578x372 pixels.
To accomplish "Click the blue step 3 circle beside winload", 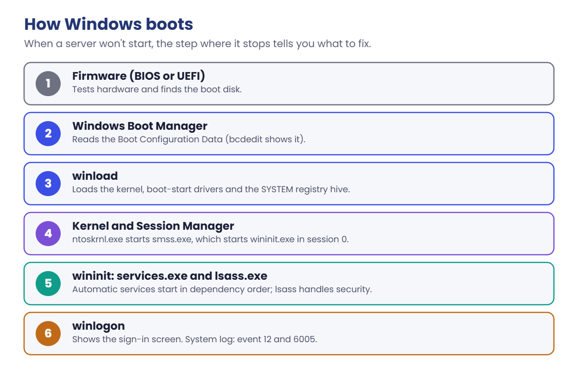I will coord(48,184).
